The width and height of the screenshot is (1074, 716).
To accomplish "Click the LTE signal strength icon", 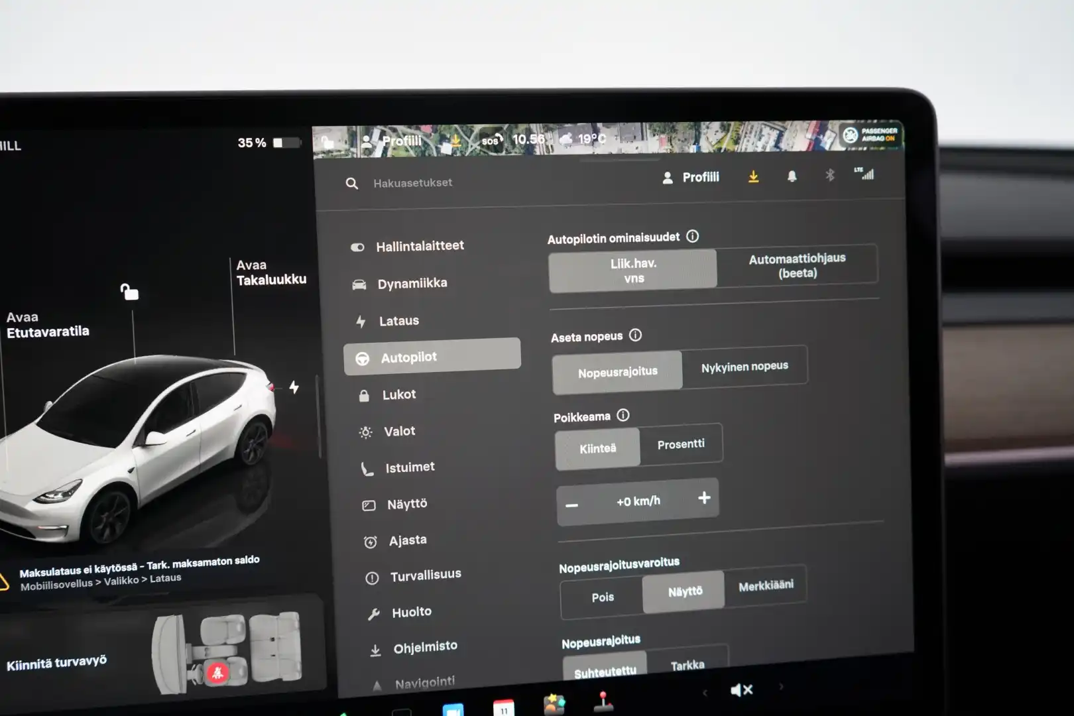I will [x=865, y=174].
